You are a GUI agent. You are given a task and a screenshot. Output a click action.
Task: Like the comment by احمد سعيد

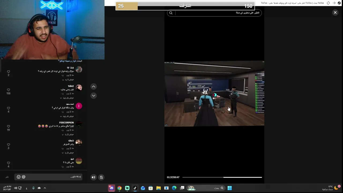tap(8, 108)
